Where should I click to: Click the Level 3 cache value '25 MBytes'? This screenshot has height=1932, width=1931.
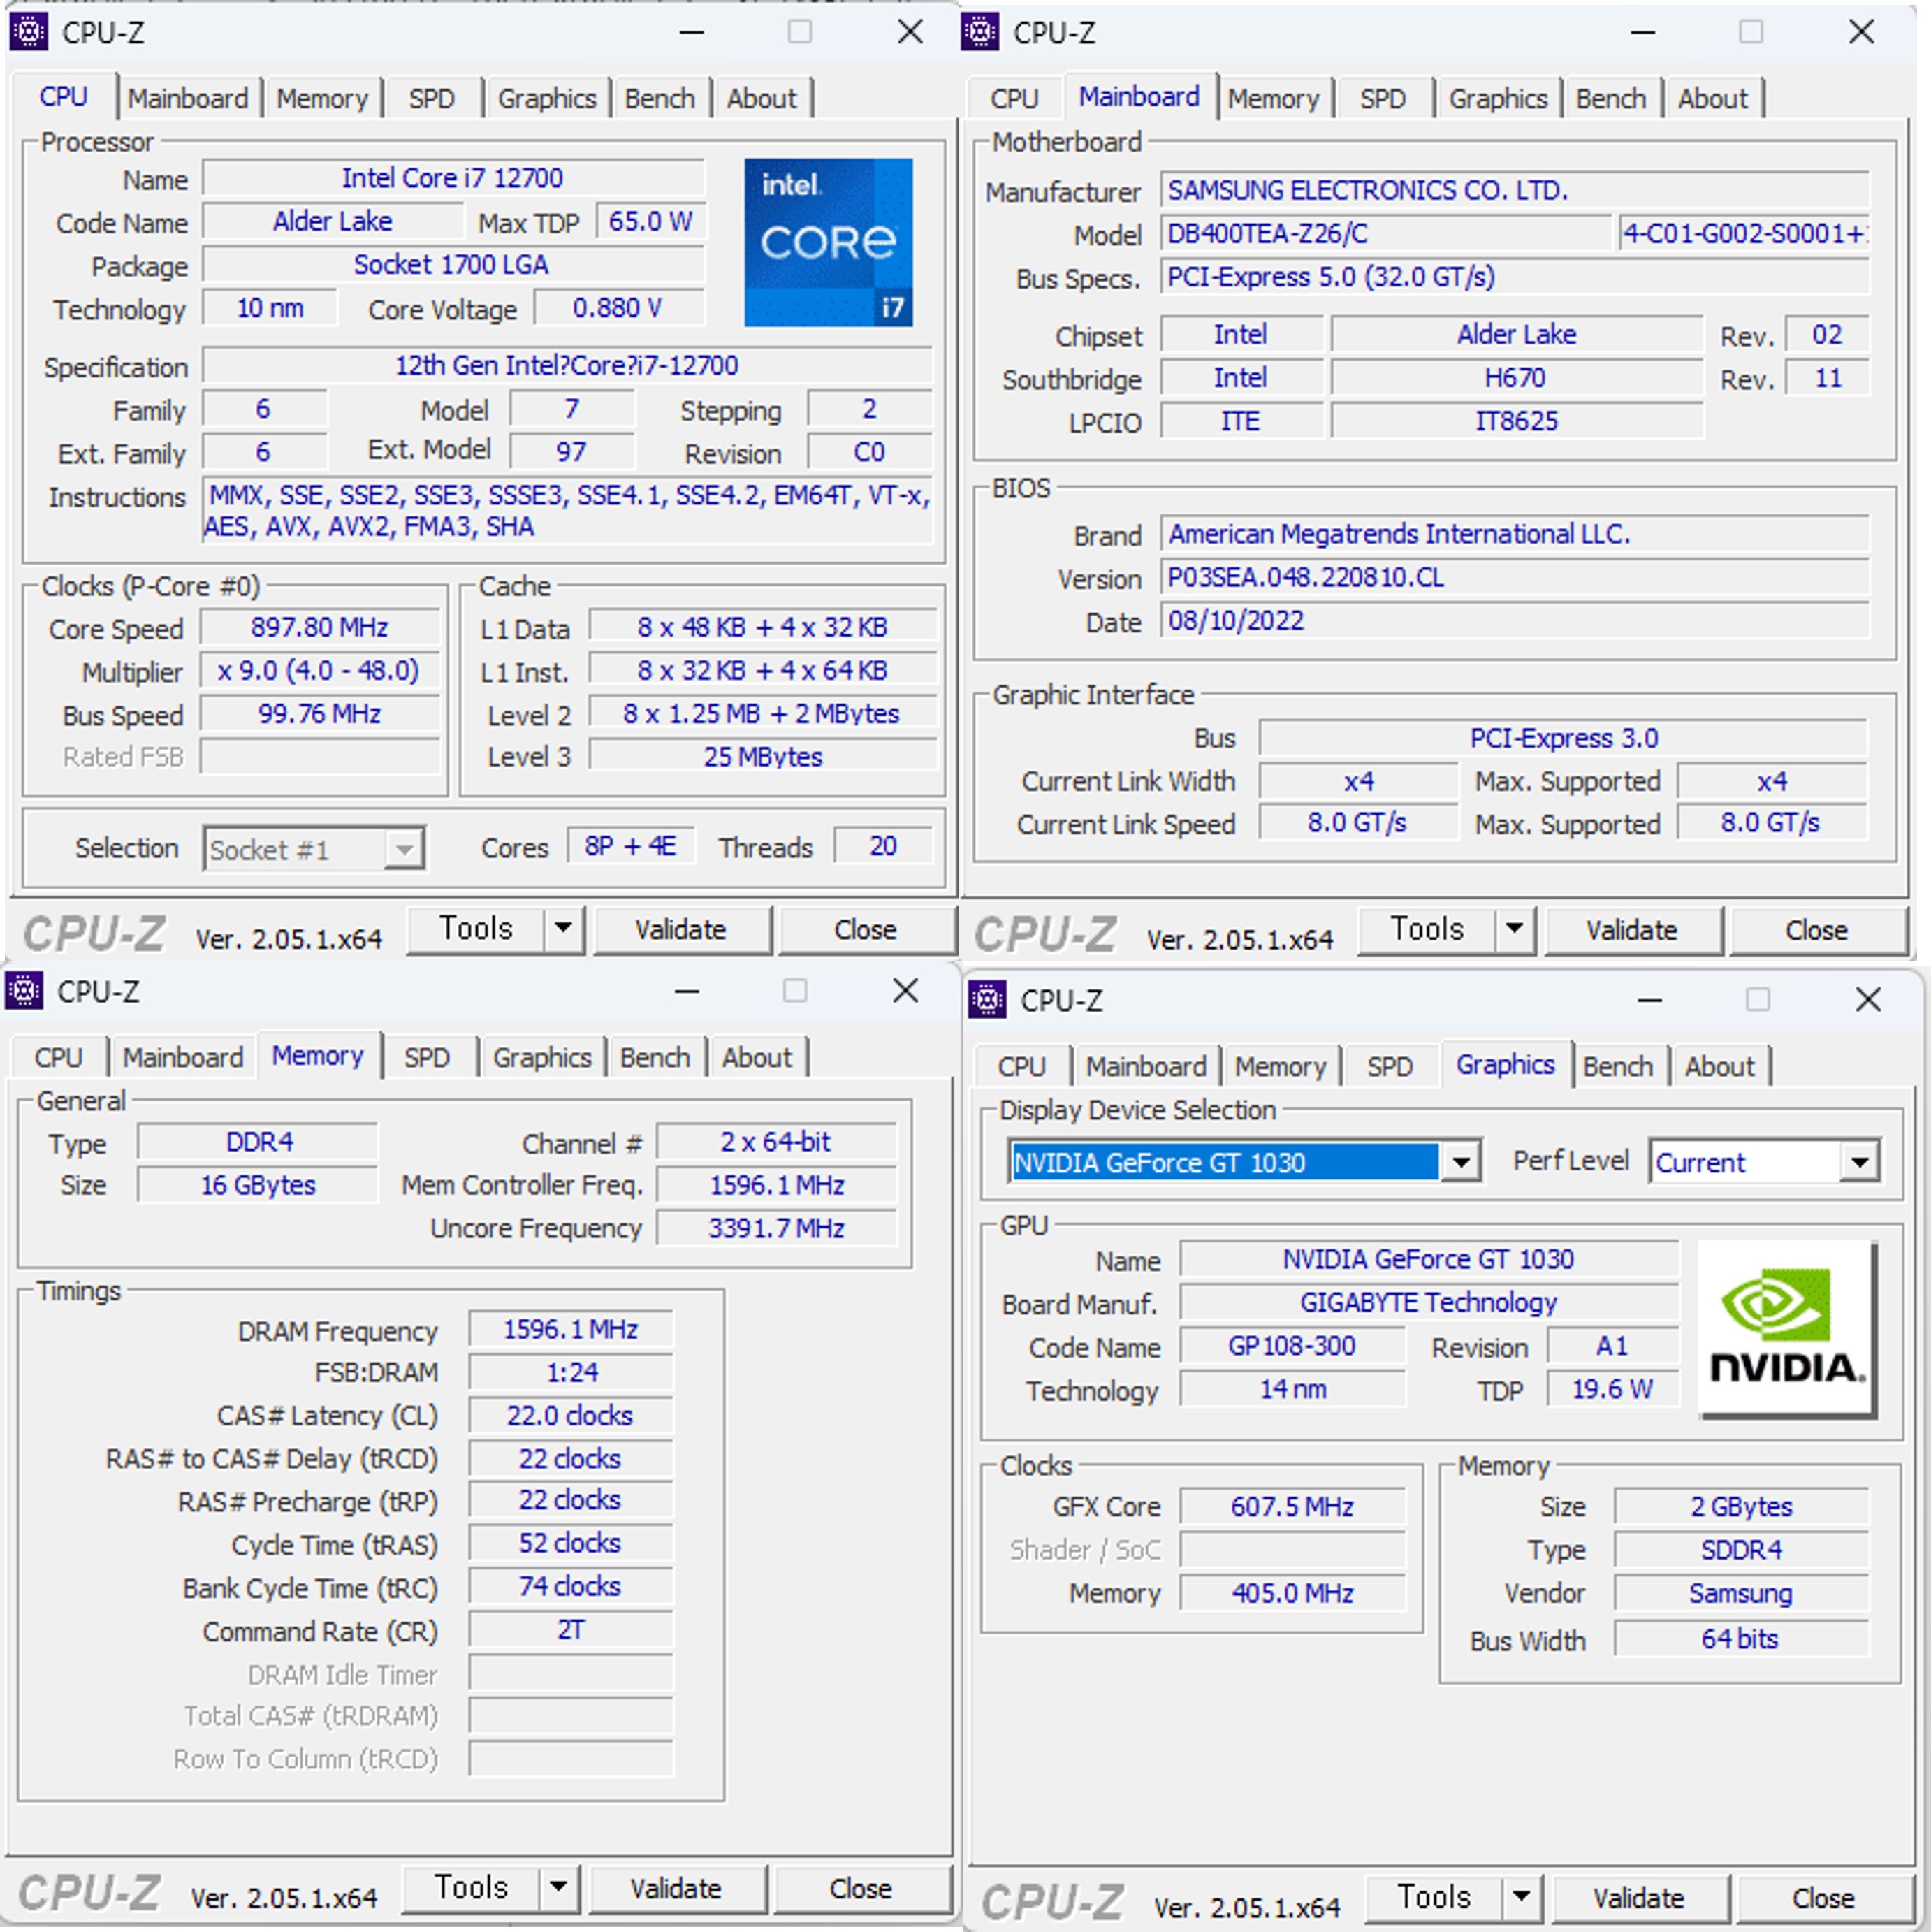tap(763, 756)
